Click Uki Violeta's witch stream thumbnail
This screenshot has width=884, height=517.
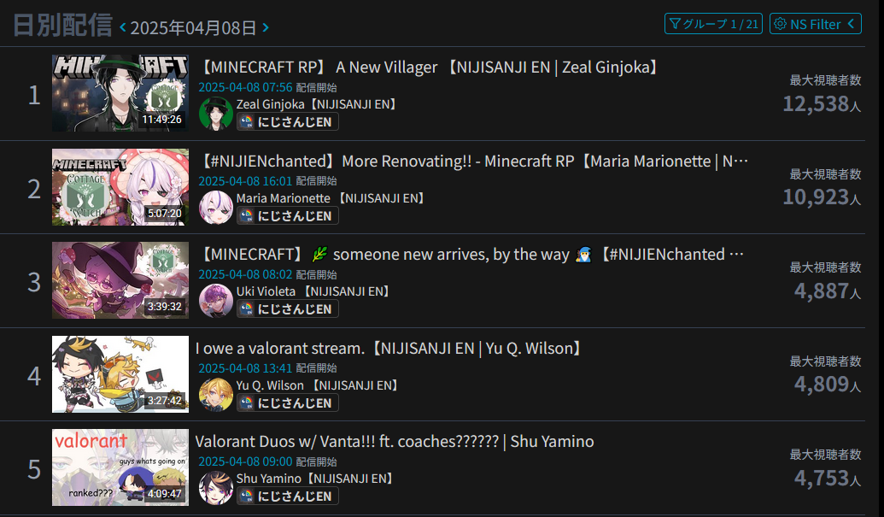[x=120, y=280]
